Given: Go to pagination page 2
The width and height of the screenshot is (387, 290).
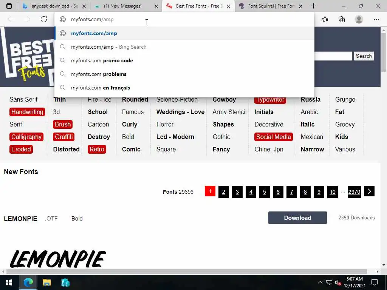Looking at the screenshot, I should (224, 192).
